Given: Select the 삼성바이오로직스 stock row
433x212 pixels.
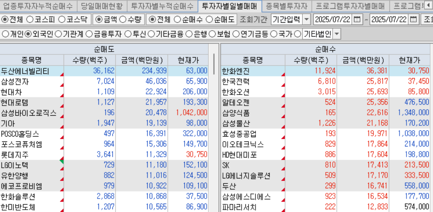Looking at the screenshot, I should coord(104,113).
